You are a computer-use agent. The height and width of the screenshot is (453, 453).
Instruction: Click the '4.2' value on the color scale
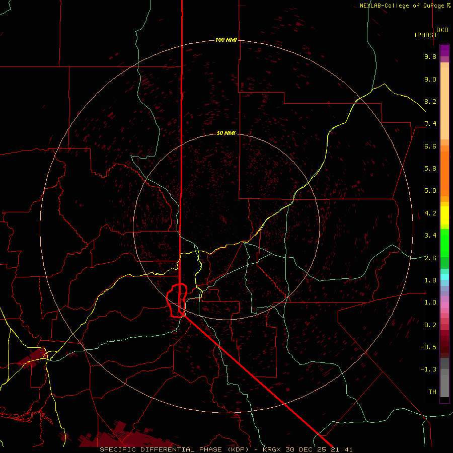(430, 213)
